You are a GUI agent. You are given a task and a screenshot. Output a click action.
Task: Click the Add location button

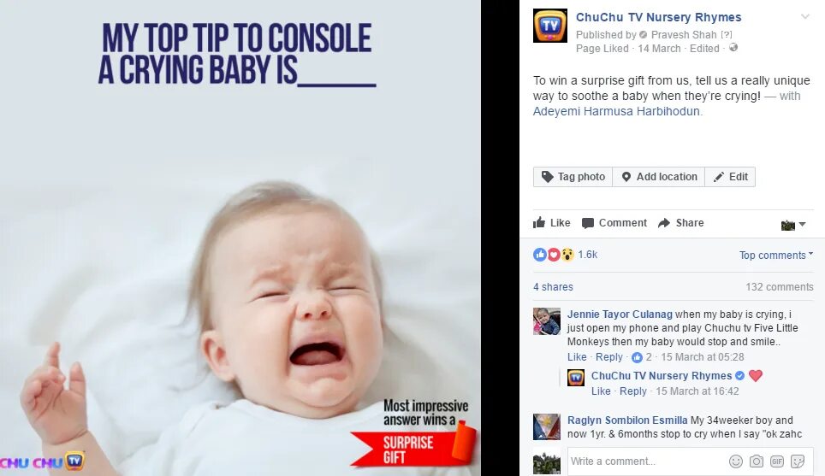tap(659, 177)
